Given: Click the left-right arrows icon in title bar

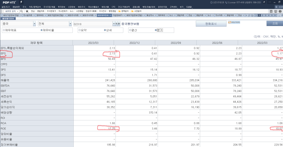Looking at the screenshot, I should [x=270, y=2].
